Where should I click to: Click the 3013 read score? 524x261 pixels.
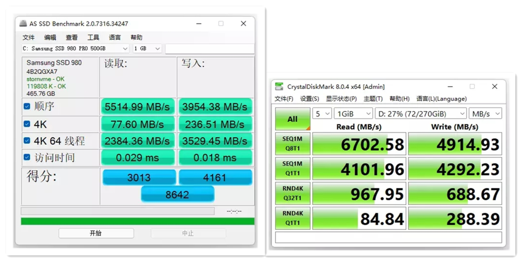coord(139,177)
